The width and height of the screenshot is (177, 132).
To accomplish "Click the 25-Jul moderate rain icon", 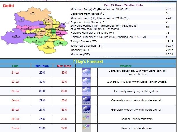I will click(x=86, y=110).
